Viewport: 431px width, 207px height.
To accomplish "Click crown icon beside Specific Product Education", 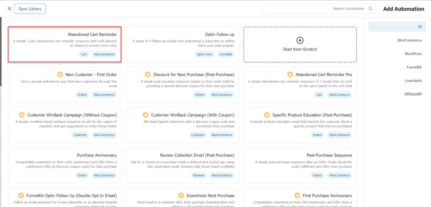I will coord(266,115).
